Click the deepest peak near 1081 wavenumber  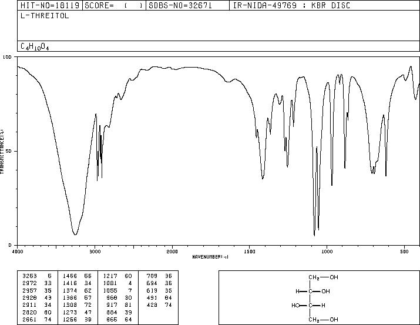point(314,235)
